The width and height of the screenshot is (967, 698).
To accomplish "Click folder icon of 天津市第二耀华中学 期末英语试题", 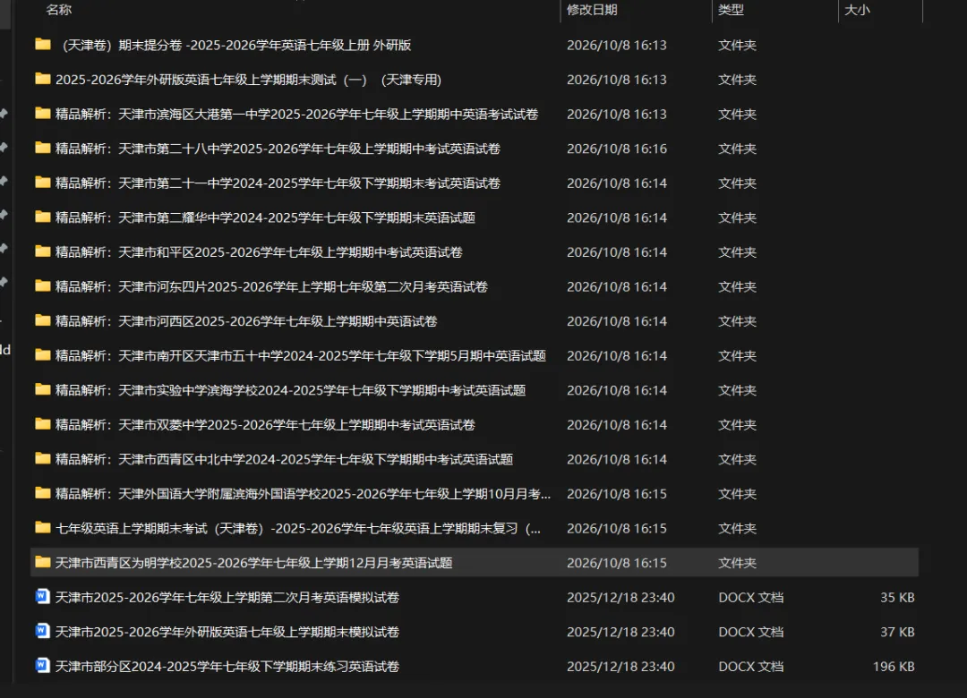I will click(x=43, y=217).
